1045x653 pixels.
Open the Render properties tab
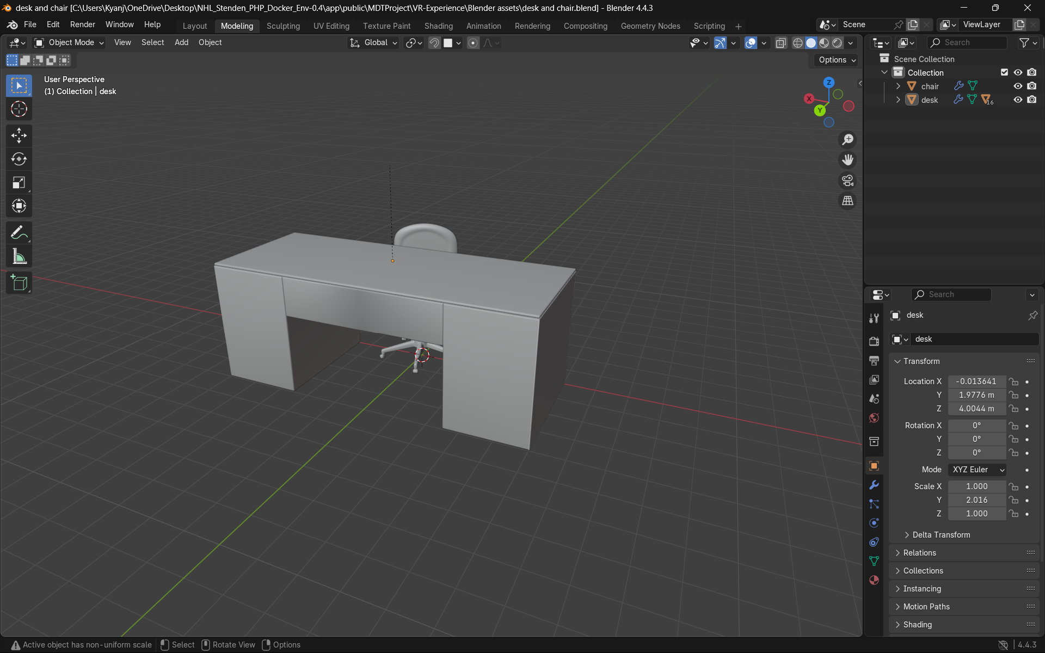pos(874,341)
